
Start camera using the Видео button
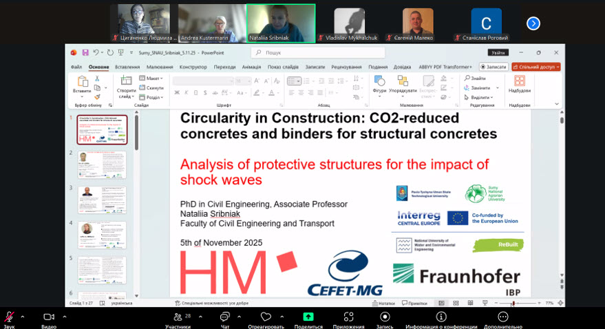[x=49, y=317]
